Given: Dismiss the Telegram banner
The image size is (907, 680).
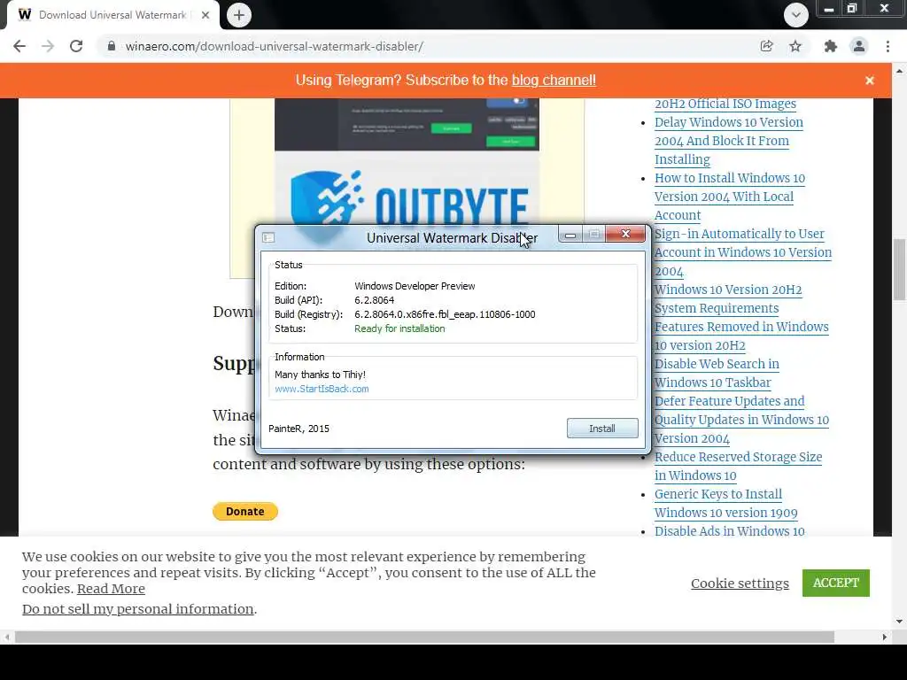Looking at the screenshot, I should pos(870,81).
